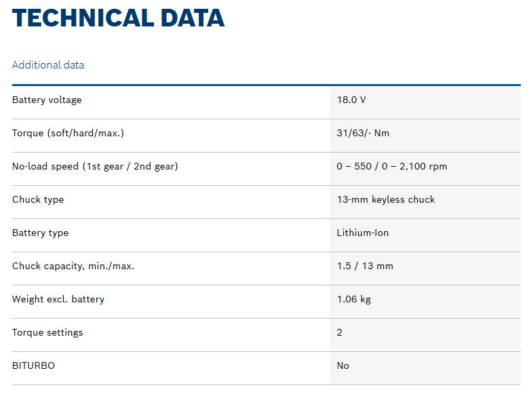Screen dimensions: 531x398
Task: Click the BITURBO row label
Action: point(33,366)
